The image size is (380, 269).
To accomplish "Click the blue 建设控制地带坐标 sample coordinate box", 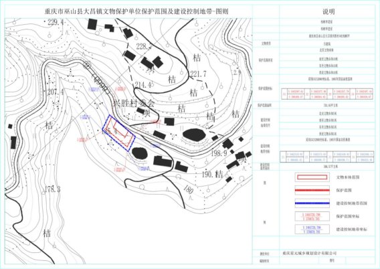I will tap(312, 230).
